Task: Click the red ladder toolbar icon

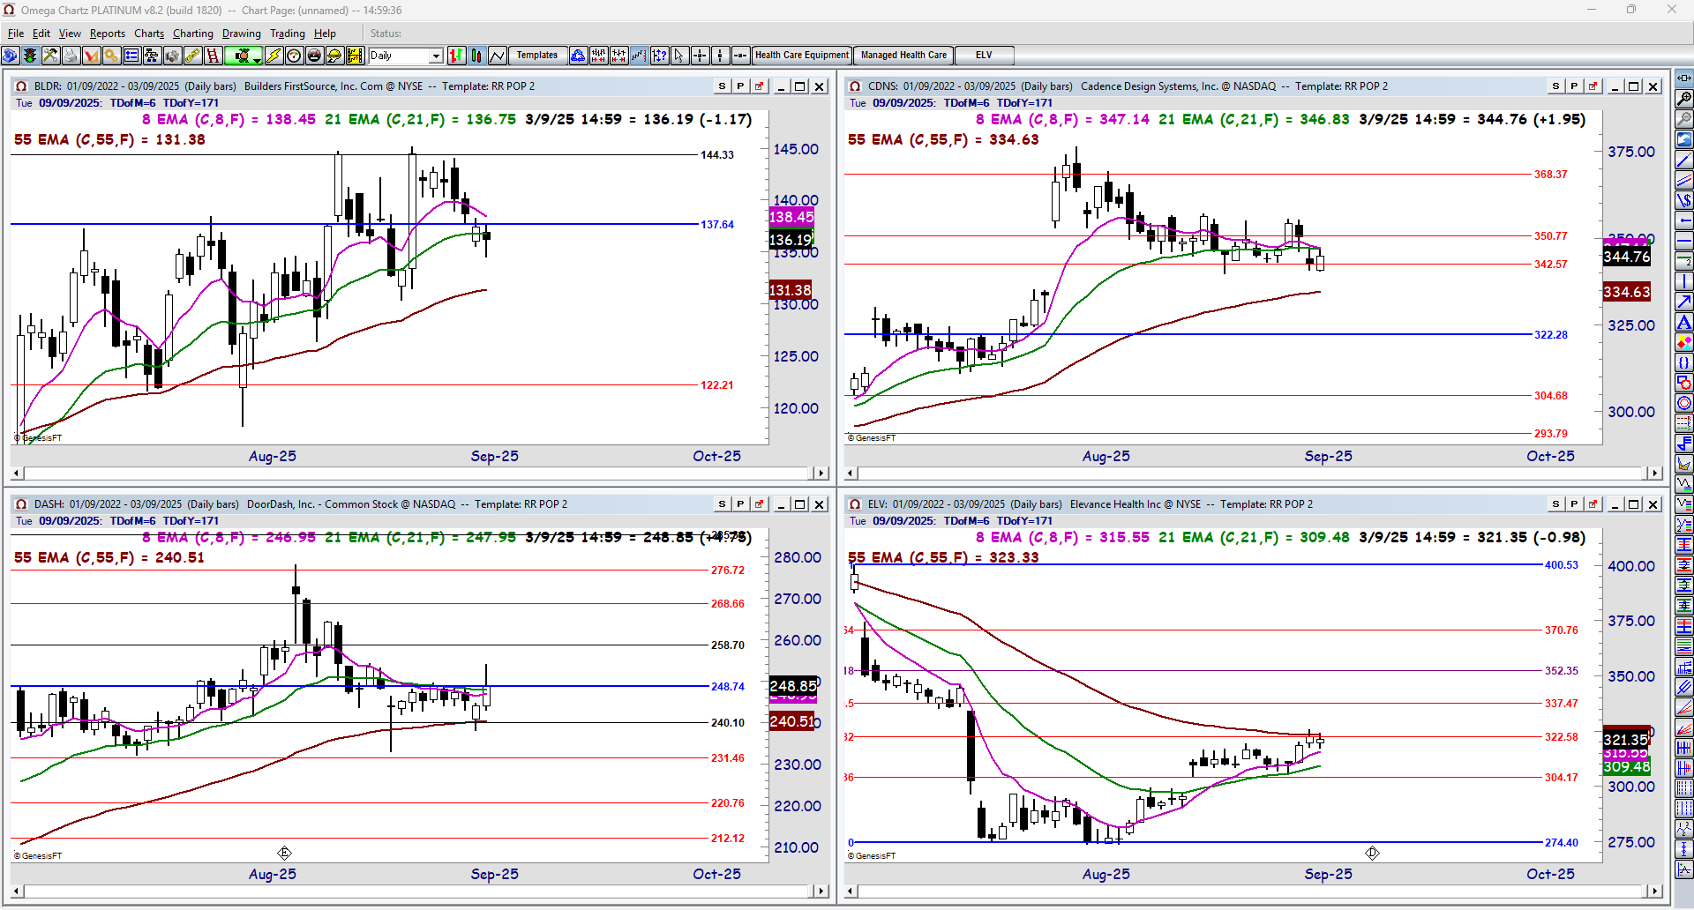Action: 213,56
